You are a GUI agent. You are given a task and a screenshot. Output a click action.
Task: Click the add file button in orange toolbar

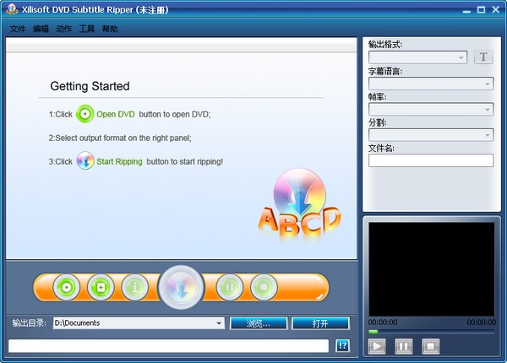click(x=101, y=287)
